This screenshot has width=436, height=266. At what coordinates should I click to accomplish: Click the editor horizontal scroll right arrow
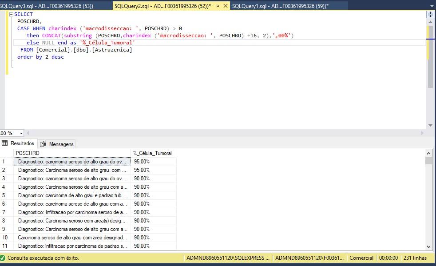(x=422, y=133)
